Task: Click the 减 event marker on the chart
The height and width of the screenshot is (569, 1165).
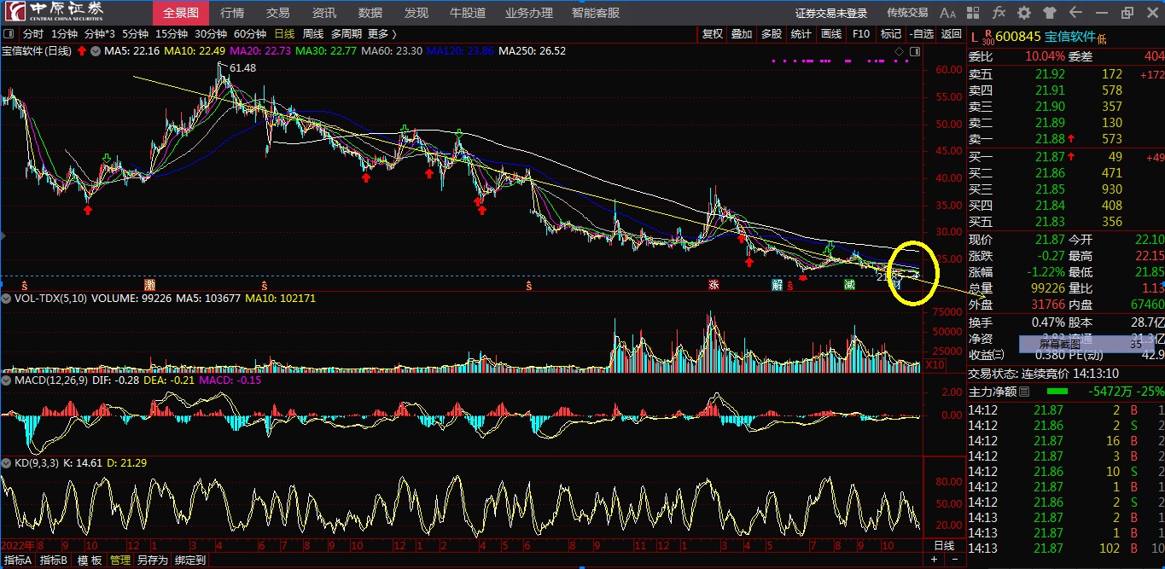Action: pyautogui.click(x=849, y=284)
